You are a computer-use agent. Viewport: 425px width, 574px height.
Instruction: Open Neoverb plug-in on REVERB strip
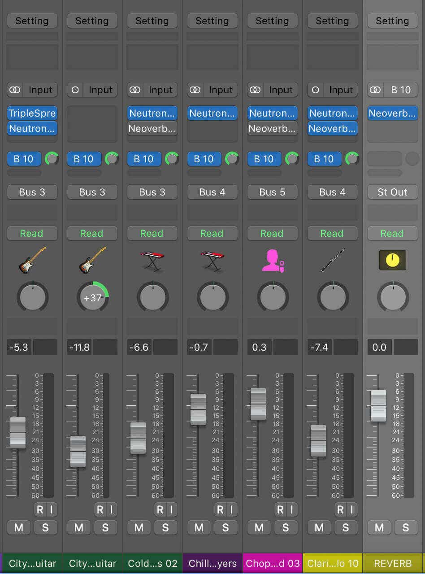(392, 113)
